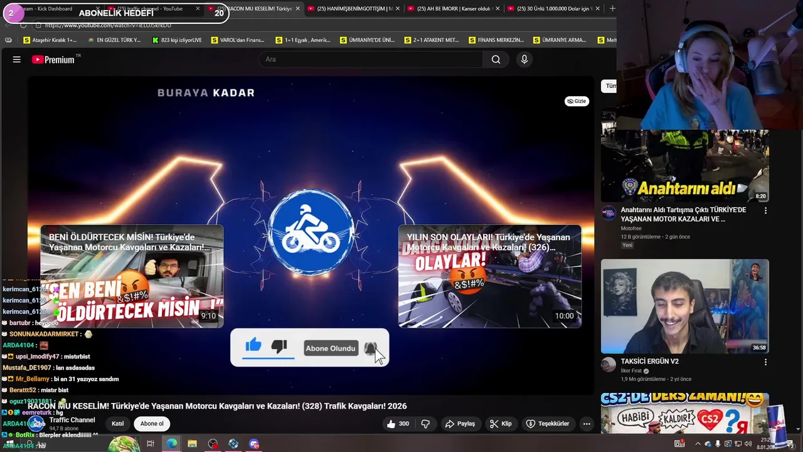Click Abone Olundu button in video overlay
Viewport: 803px width, 452px height.
point(331,348)
